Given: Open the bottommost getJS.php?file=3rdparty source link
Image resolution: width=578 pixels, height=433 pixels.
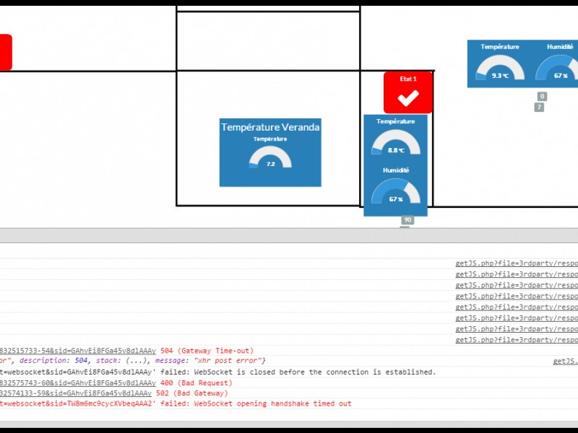Looking at the screenshot, I should click(516, 340).
